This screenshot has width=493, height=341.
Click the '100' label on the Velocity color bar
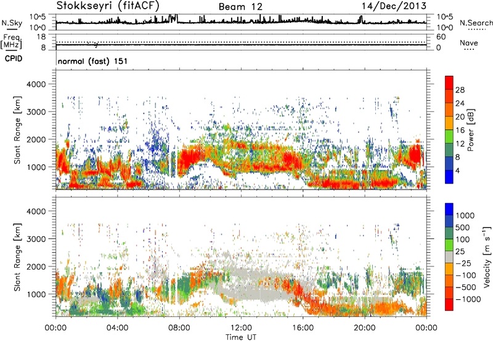(x=463, y=239)
